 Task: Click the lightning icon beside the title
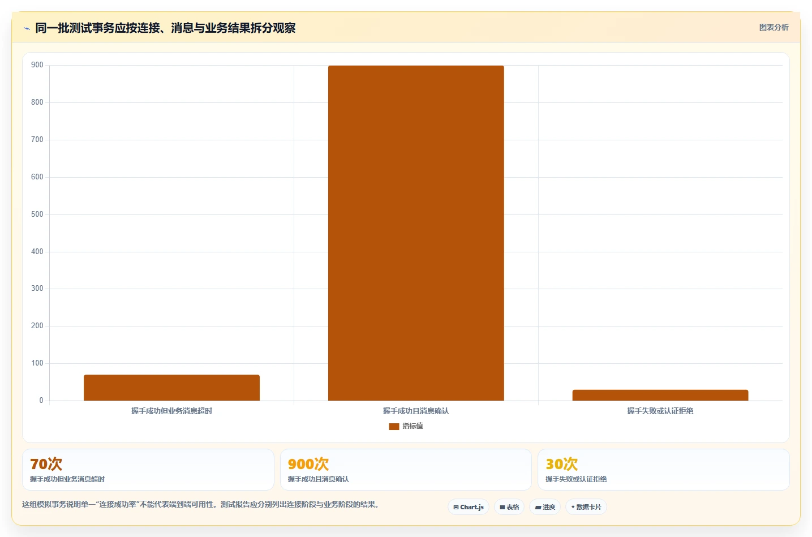pyautogui.click(x=27, y=28)
